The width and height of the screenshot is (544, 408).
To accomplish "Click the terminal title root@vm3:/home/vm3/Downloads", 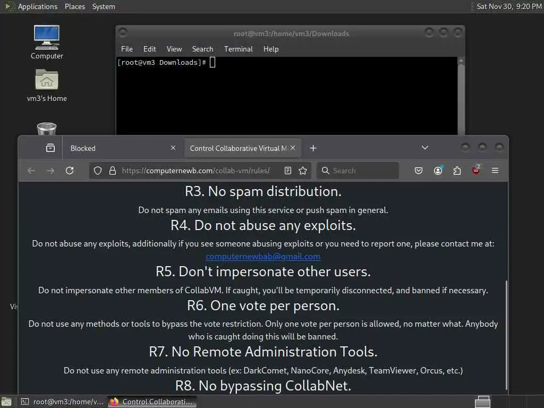I will pos(291,33).
